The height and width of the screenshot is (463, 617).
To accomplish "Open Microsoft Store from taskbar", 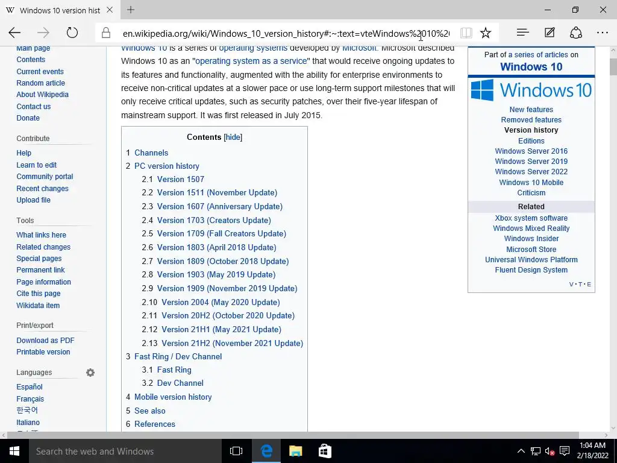I will click(325, 451).
